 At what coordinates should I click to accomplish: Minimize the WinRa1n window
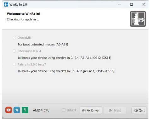click(119, 4)
